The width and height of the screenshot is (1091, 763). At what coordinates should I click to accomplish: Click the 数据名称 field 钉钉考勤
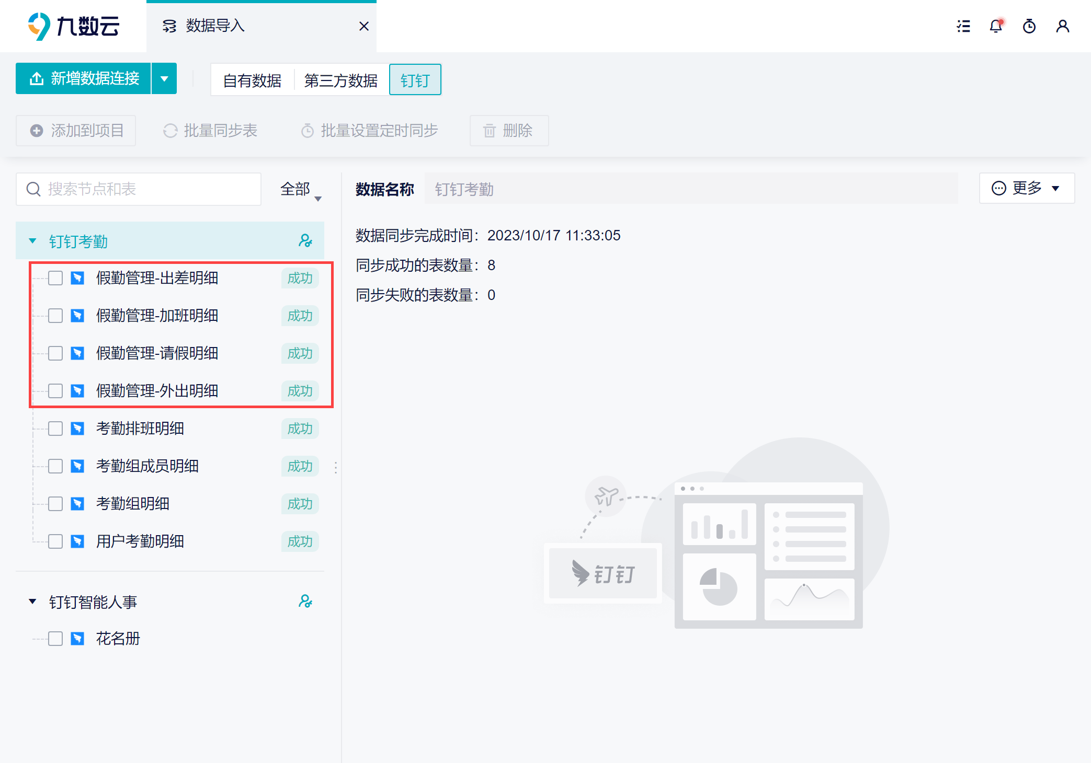pos(691,189)
